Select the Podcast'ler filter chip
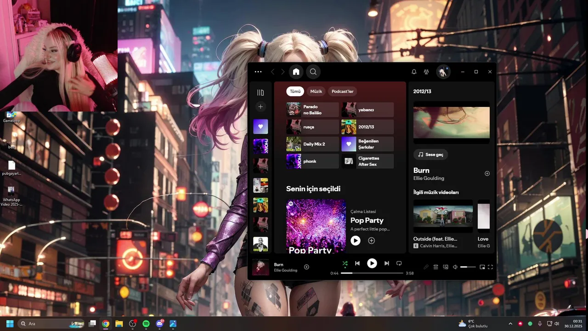The image size is (588, 331). [342, 91]
